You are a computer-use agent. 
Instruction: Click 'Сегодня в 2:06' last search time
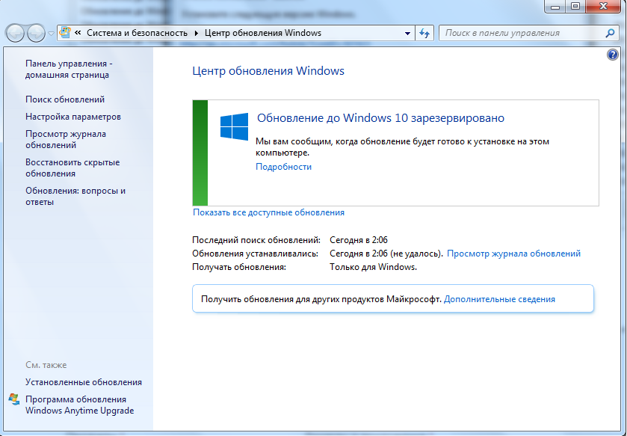359,240
